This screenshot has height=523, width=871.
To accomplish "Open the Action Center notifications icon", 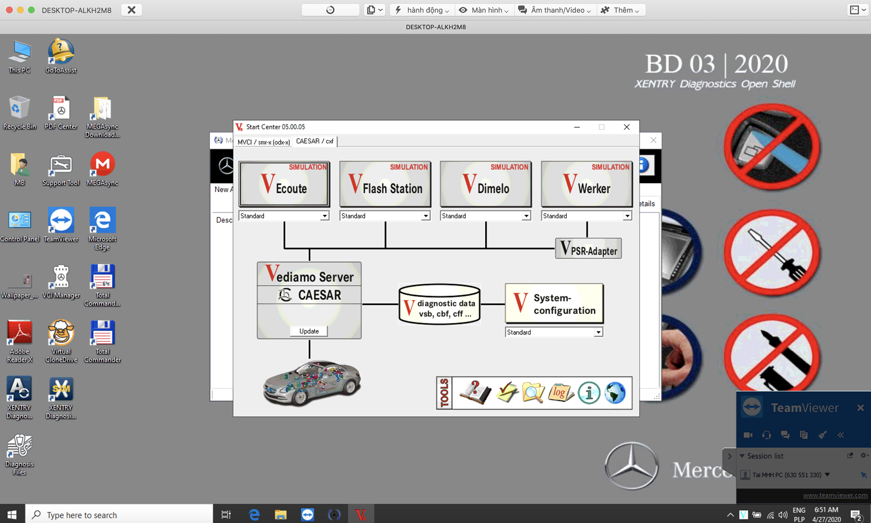I will 857,515.
